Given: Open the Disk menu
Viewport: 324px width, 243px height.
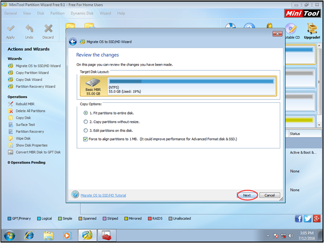Looking at the screenshot, I should (41, 13).
